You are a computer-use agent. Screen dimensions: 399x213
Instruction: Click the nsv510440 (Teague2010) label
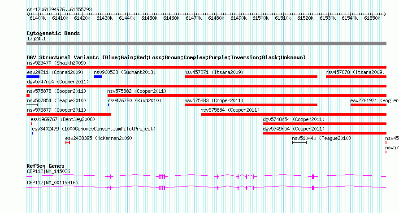321,138
